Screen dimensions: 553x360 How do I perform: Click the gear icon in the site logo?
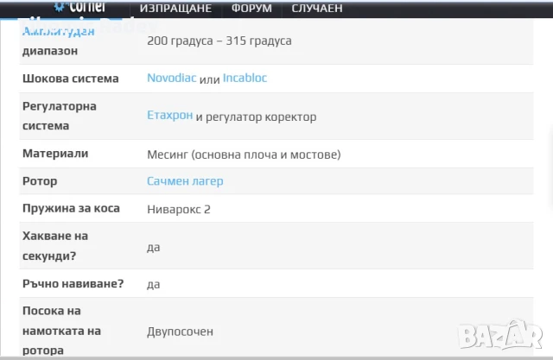pos(60,5)
